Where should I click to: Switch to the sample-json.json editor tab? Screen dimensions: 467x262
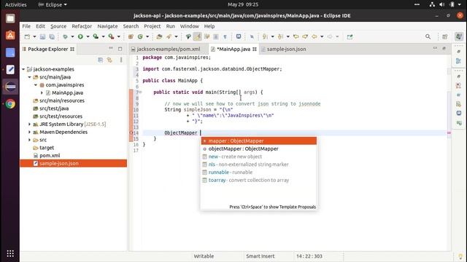coord(286,49)
